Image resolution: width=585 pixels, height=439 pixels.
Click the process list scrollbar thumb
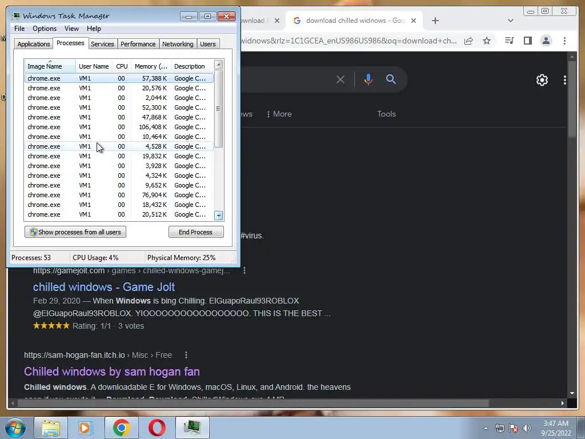(219, 108)
